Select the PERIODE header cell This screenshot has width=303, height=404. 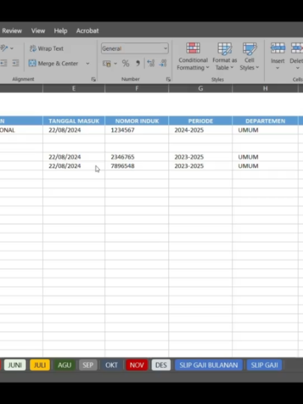click(x=200, y=121)
